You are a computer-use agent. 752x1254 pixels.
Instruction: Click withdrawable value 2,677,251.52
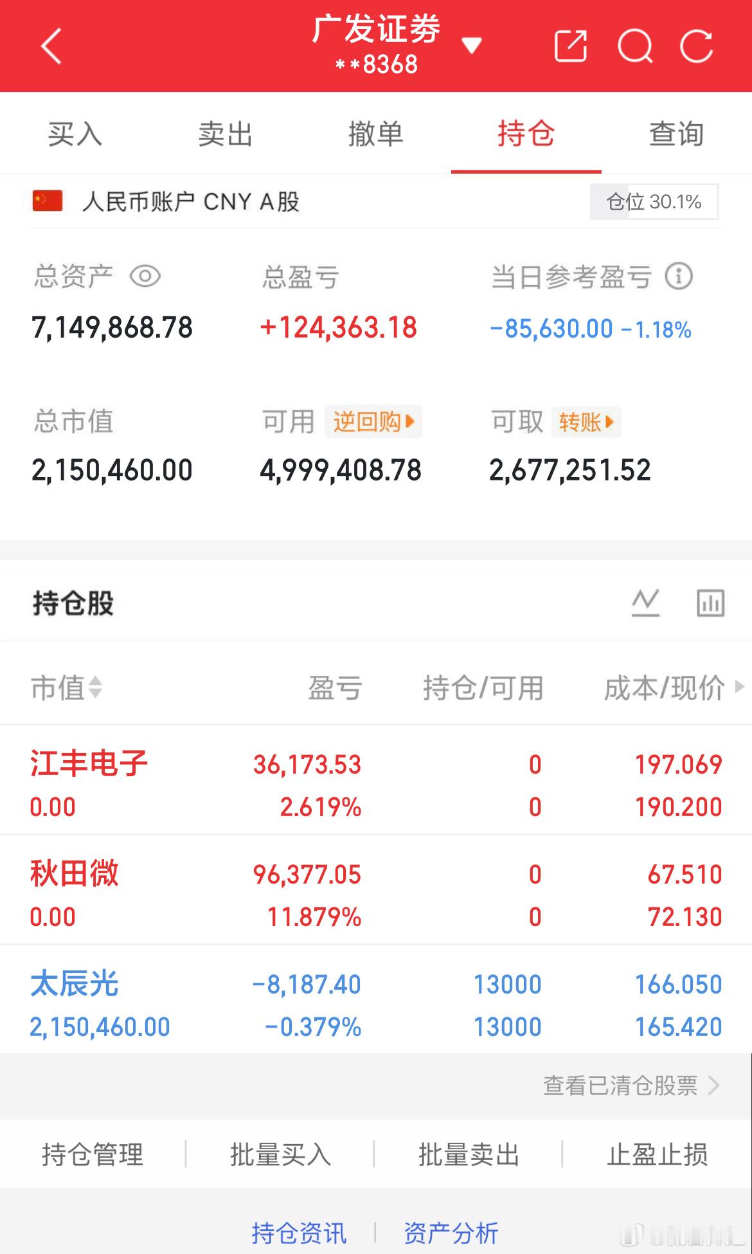click(x=570, y=470)
